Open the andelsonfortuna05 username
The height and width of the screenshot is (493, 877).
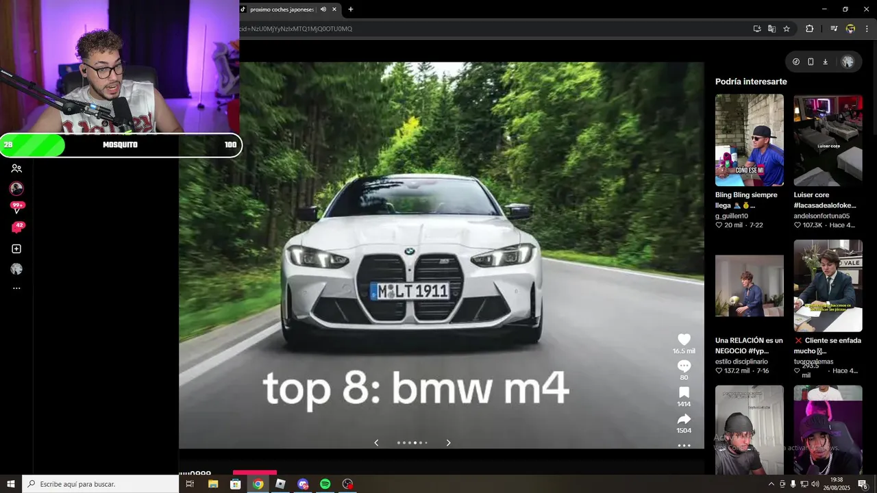(822, 216)
